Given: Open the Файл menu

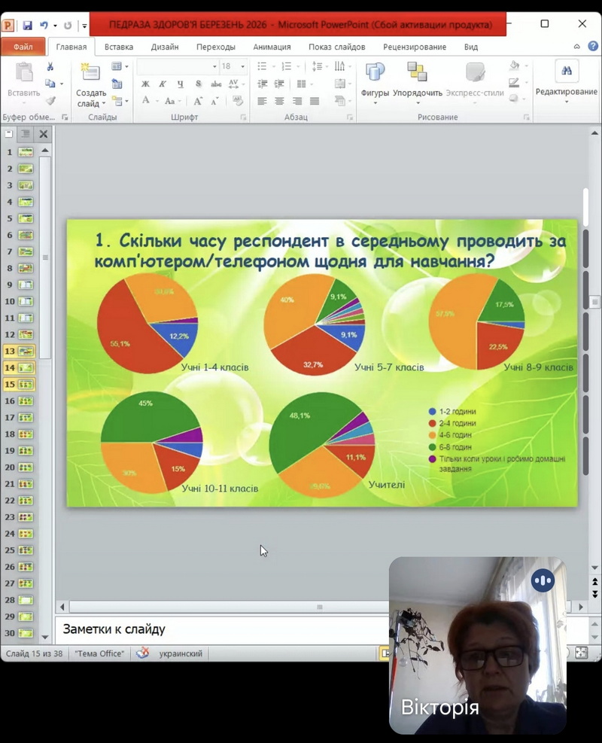Looking at the screenshot, I should tap(23, 47).
